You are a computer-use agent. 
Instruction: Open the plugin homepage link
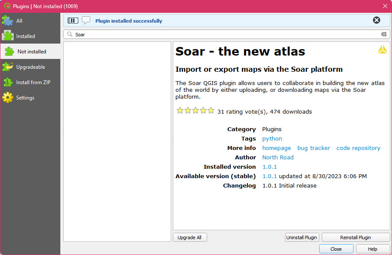276,148
